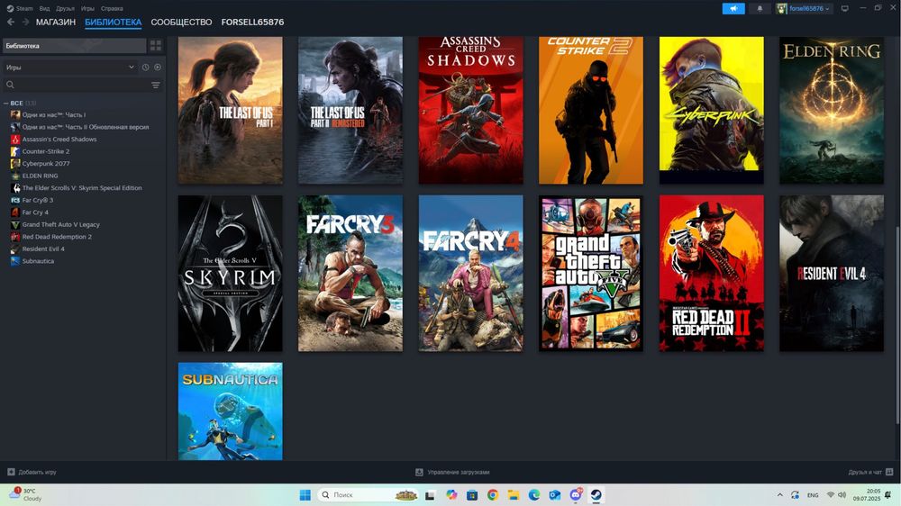The height and width of the screenshot is (506, 901).
Task: Collapse the ВСЕ games list
Action: click(5, 104)
